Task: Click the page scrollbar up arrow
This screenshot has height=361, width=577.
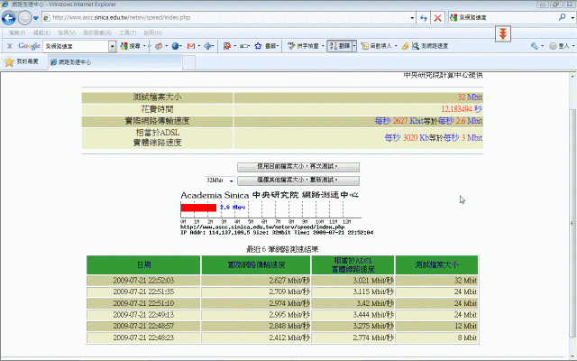Action: [x=572, y=76]
